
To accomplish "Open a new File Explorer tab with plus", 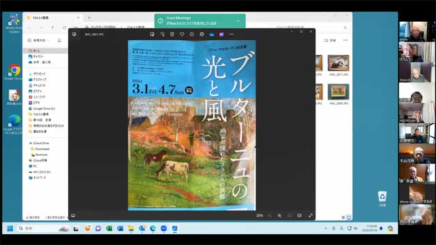I will click(89, 18).
